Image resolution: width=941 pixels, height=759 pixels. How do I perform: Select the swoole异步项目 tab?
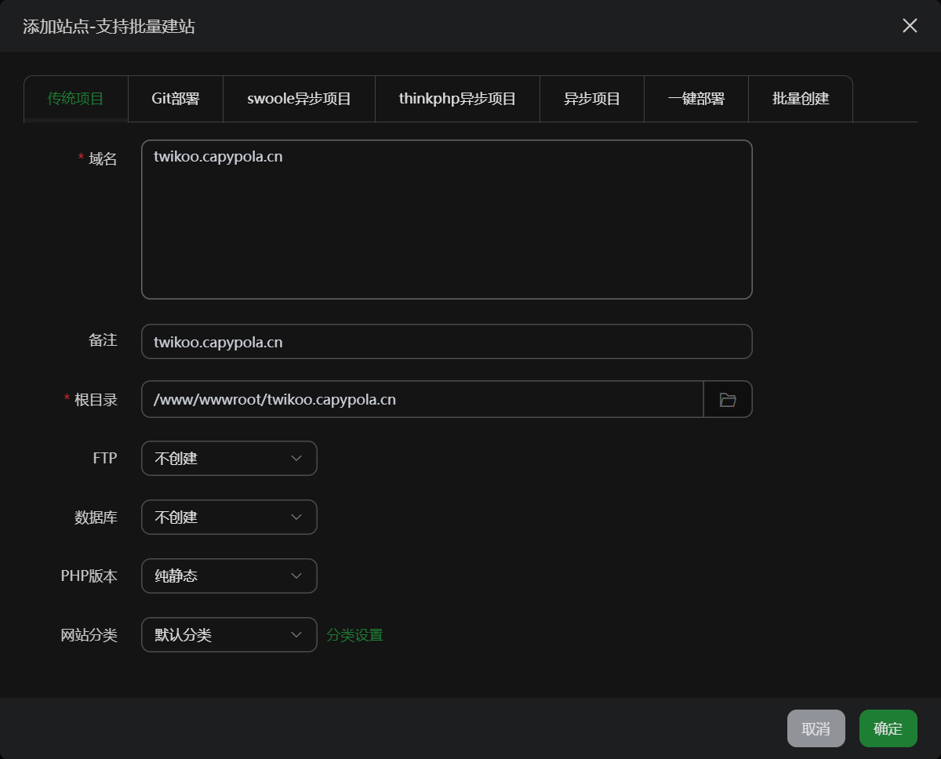point(299,99)
